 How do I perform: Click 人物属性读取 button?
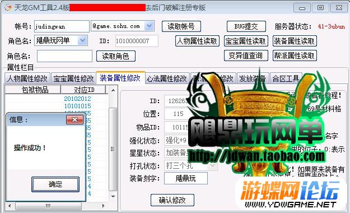pyautogui.click(x=197, y=41)
